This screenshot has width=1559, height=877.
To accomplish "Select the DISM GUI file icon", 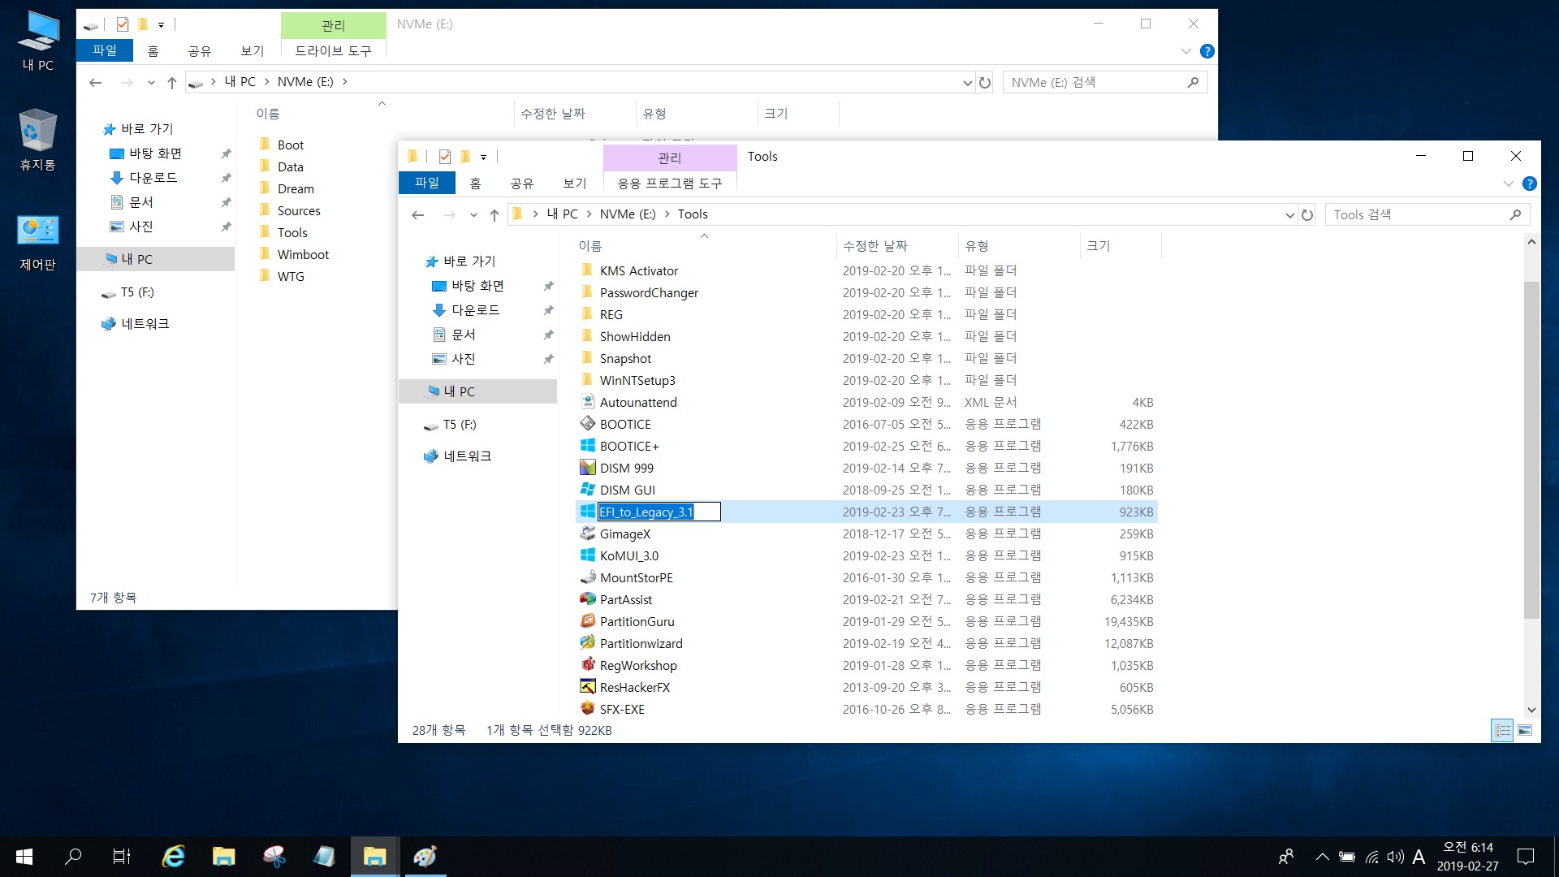I will (588, 490).
